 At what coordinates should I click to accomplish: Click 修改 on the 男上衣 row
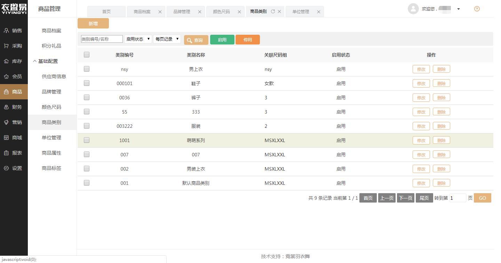[421, 69]
